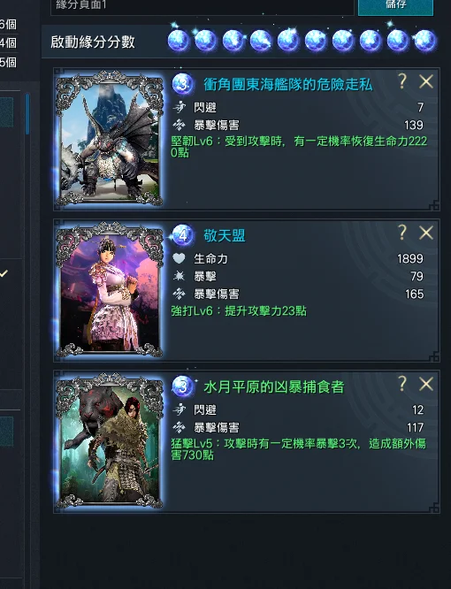Open help for 衝角團東海艦隊的危險走私 card

402,80
